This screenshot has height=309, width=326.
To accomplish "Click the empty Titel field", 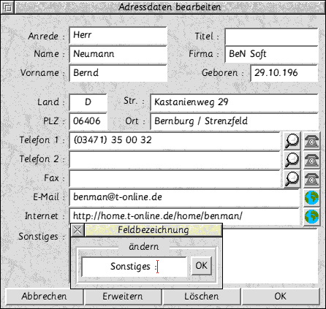I will pos(271,37).
